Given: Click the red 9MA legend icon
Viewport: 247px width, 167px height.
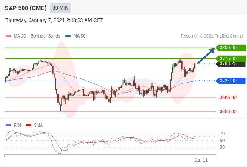Looking at the screenshot, I should pyautogui.click(x=28, y=125).
